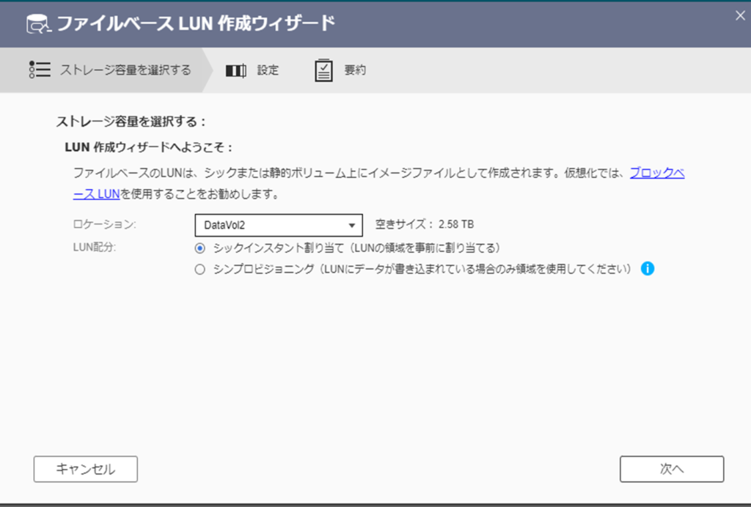The width and height of the screenshot is (751, 507).
Task: Click the LUN wizard icon in title bar
Action: (37, 24)
